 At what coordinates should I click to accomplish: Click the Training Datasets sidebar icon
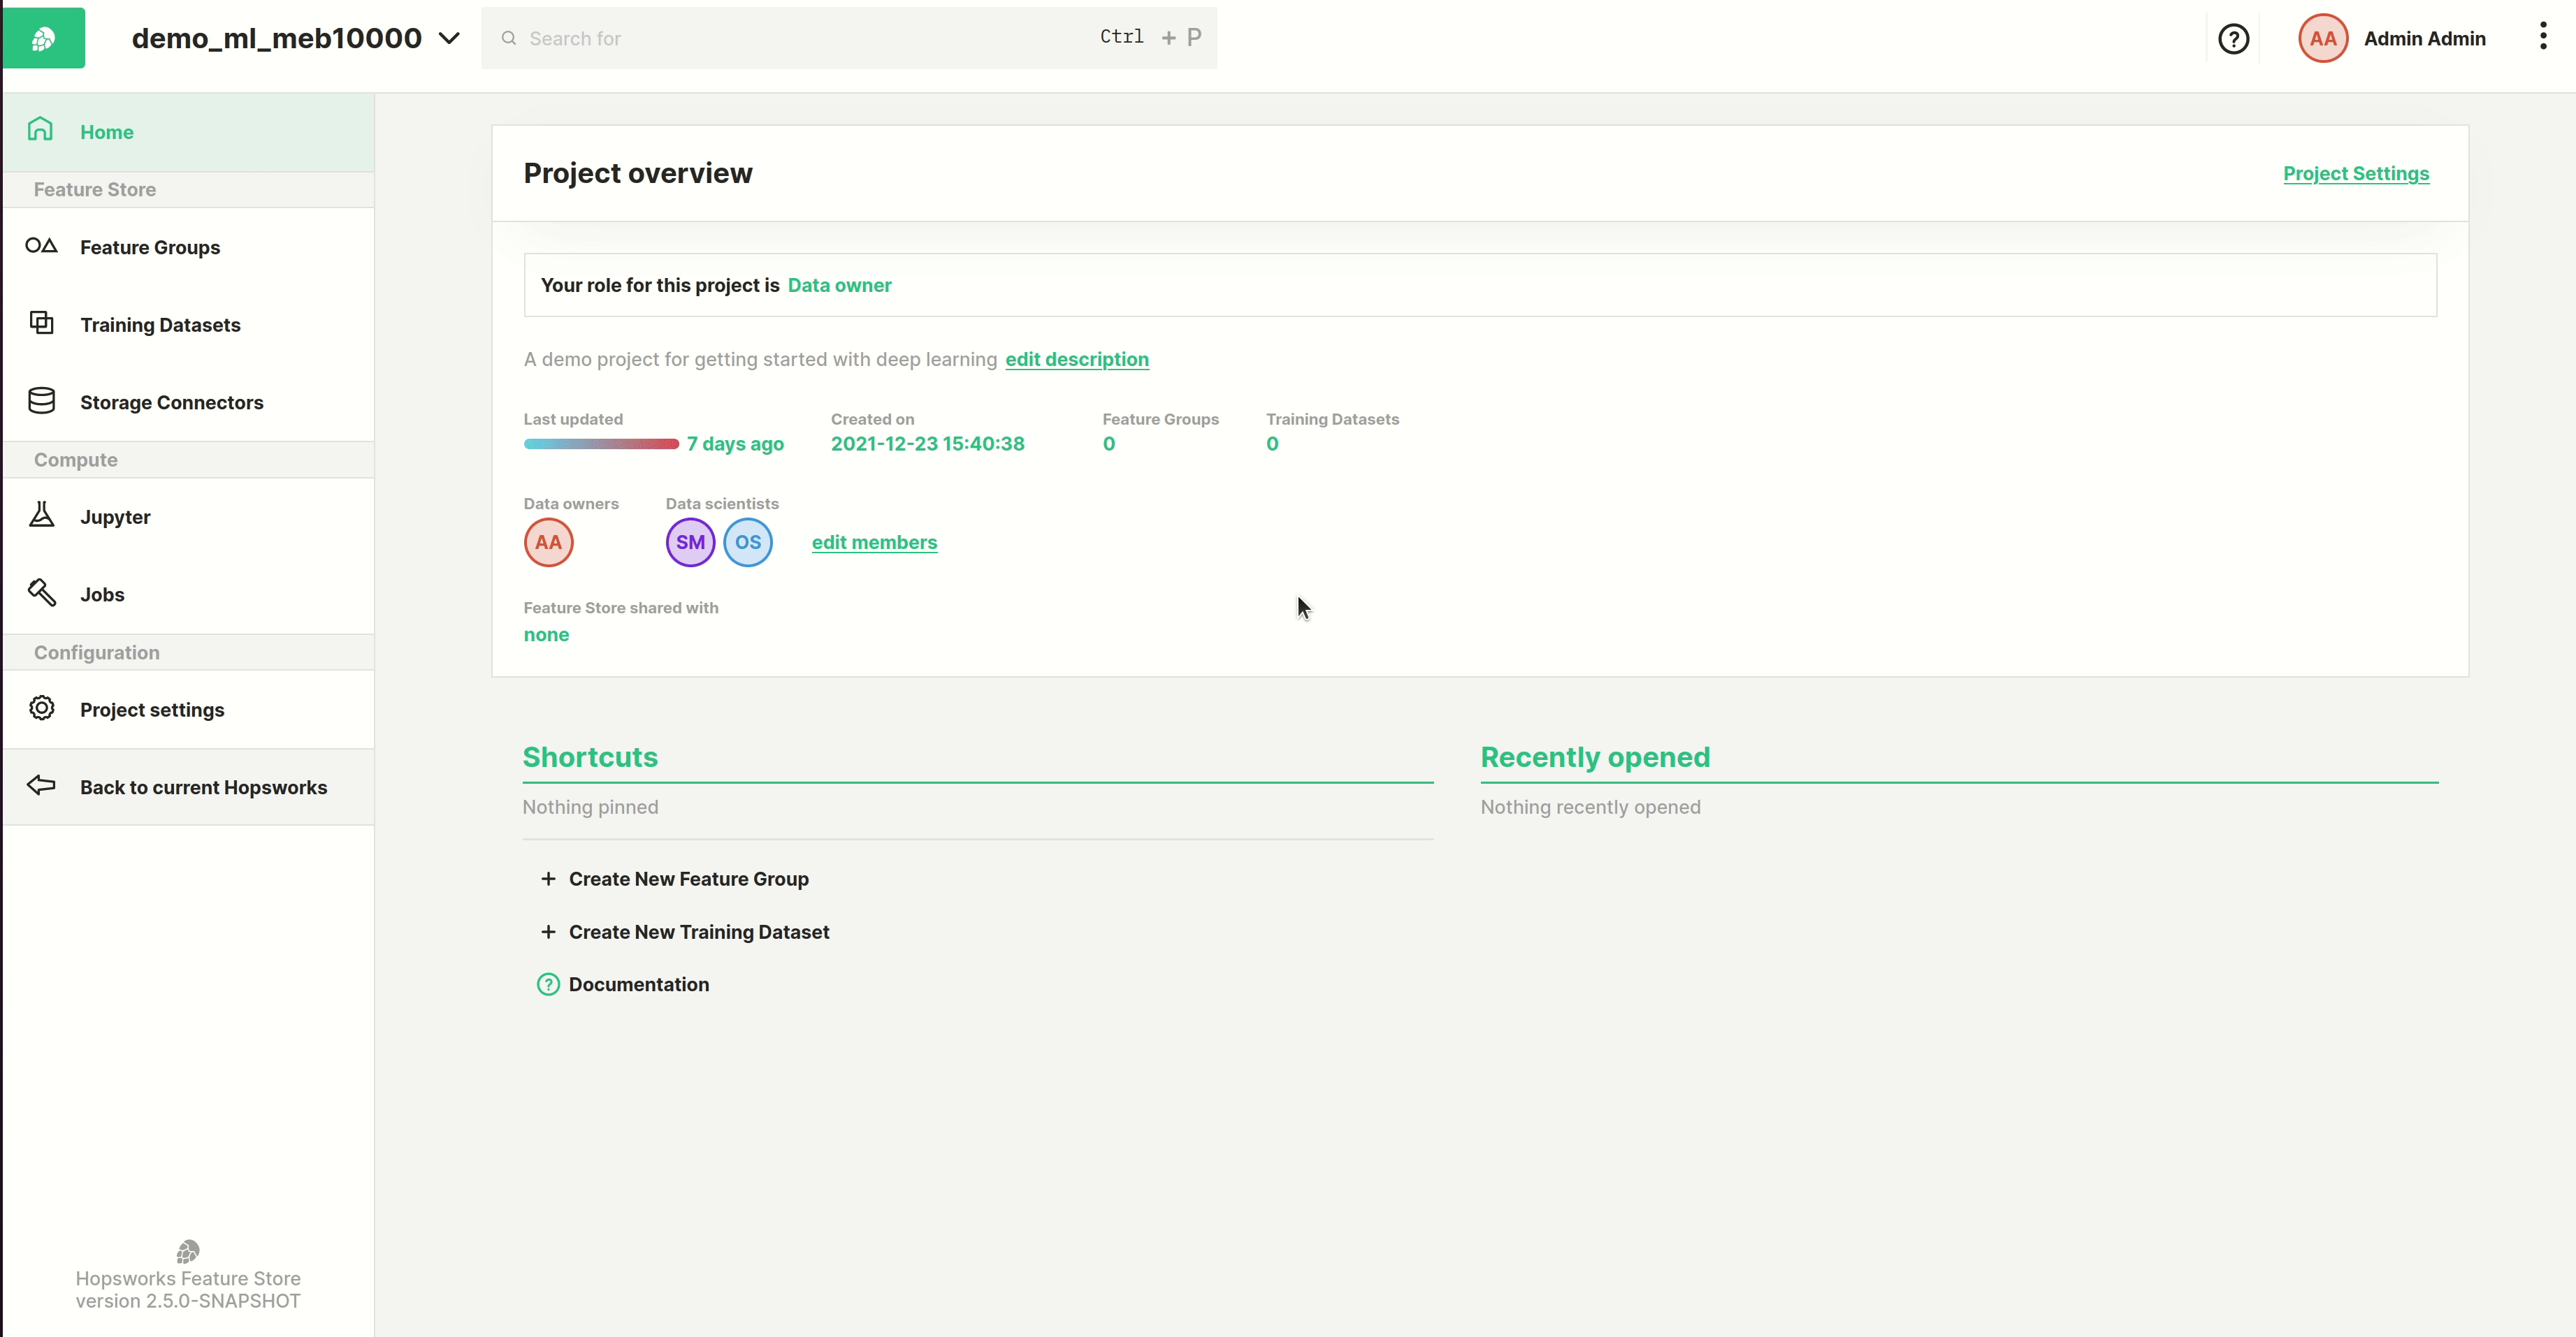(41, 323)
